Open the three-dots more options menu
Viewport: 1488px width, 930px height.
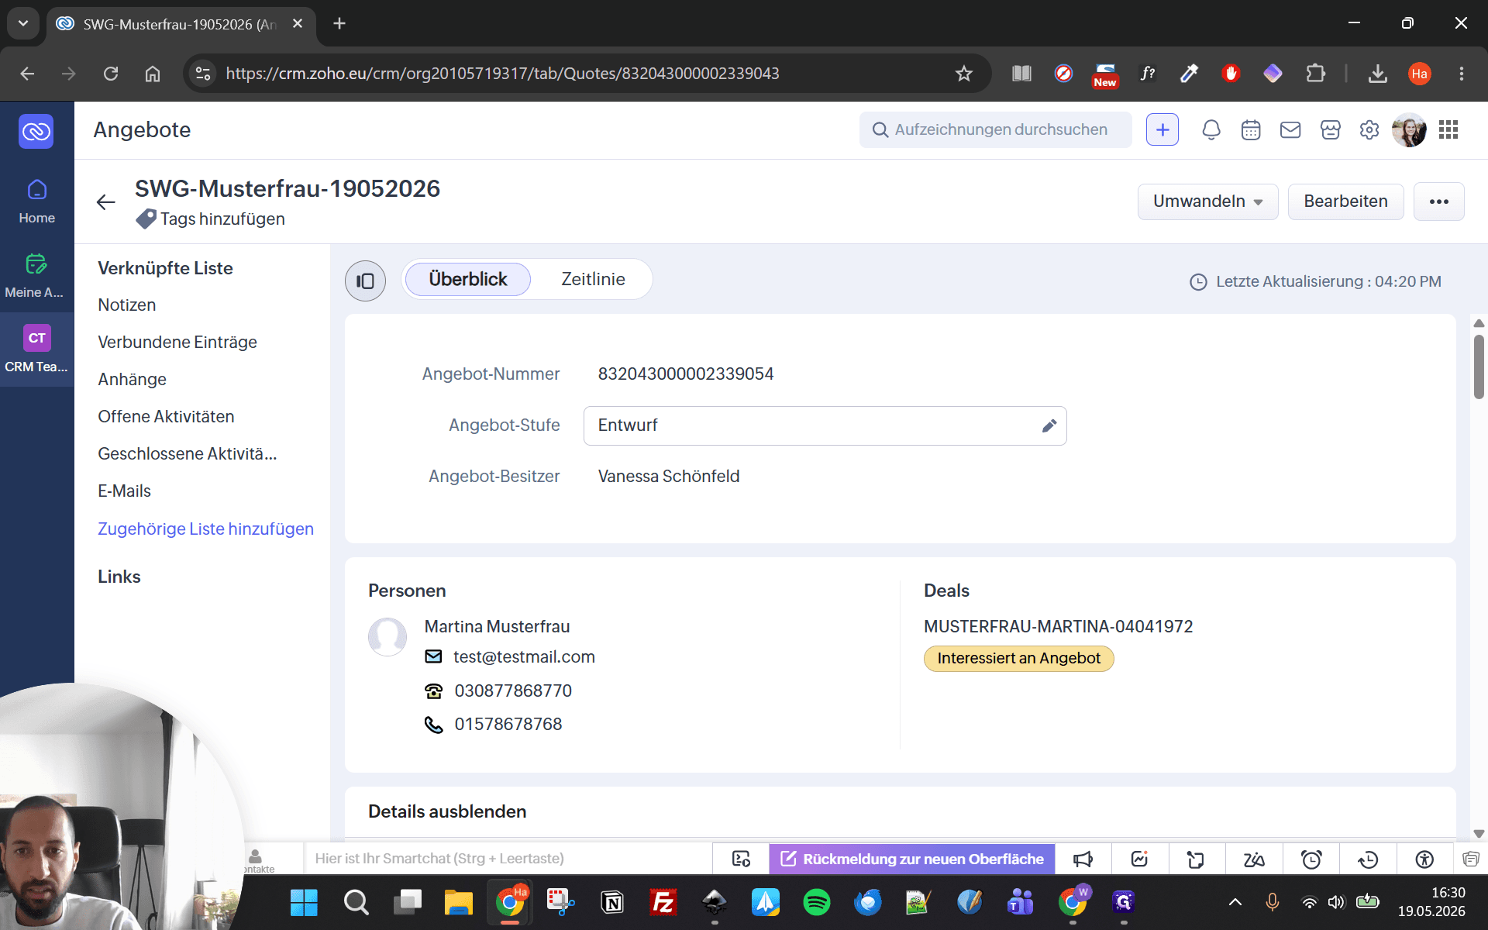point(1439,201)
